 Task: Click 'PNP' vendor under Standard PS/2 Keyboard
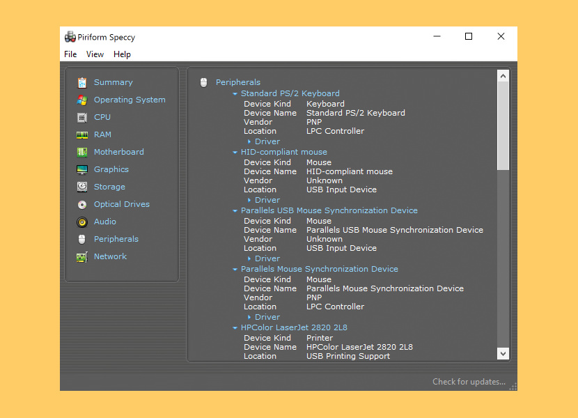pyautogui.click(x=314, y=122)
